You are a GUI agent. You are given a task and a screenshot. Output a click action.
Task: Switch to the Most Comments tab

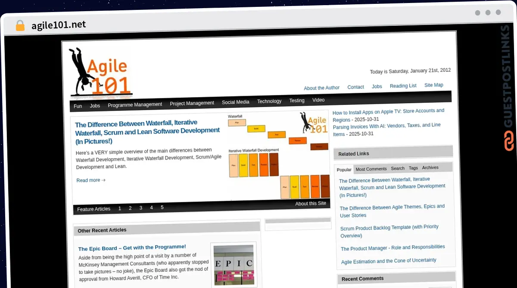click(x=371, y=169)
